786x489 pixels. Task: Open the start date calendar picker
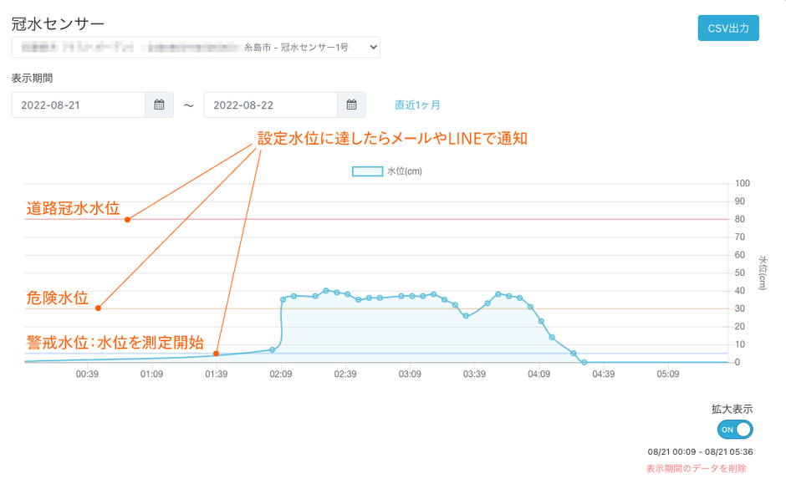158,104
